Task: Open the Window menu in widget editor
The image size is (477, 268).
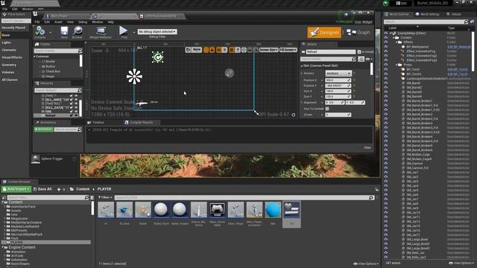Action: point(98,22)
